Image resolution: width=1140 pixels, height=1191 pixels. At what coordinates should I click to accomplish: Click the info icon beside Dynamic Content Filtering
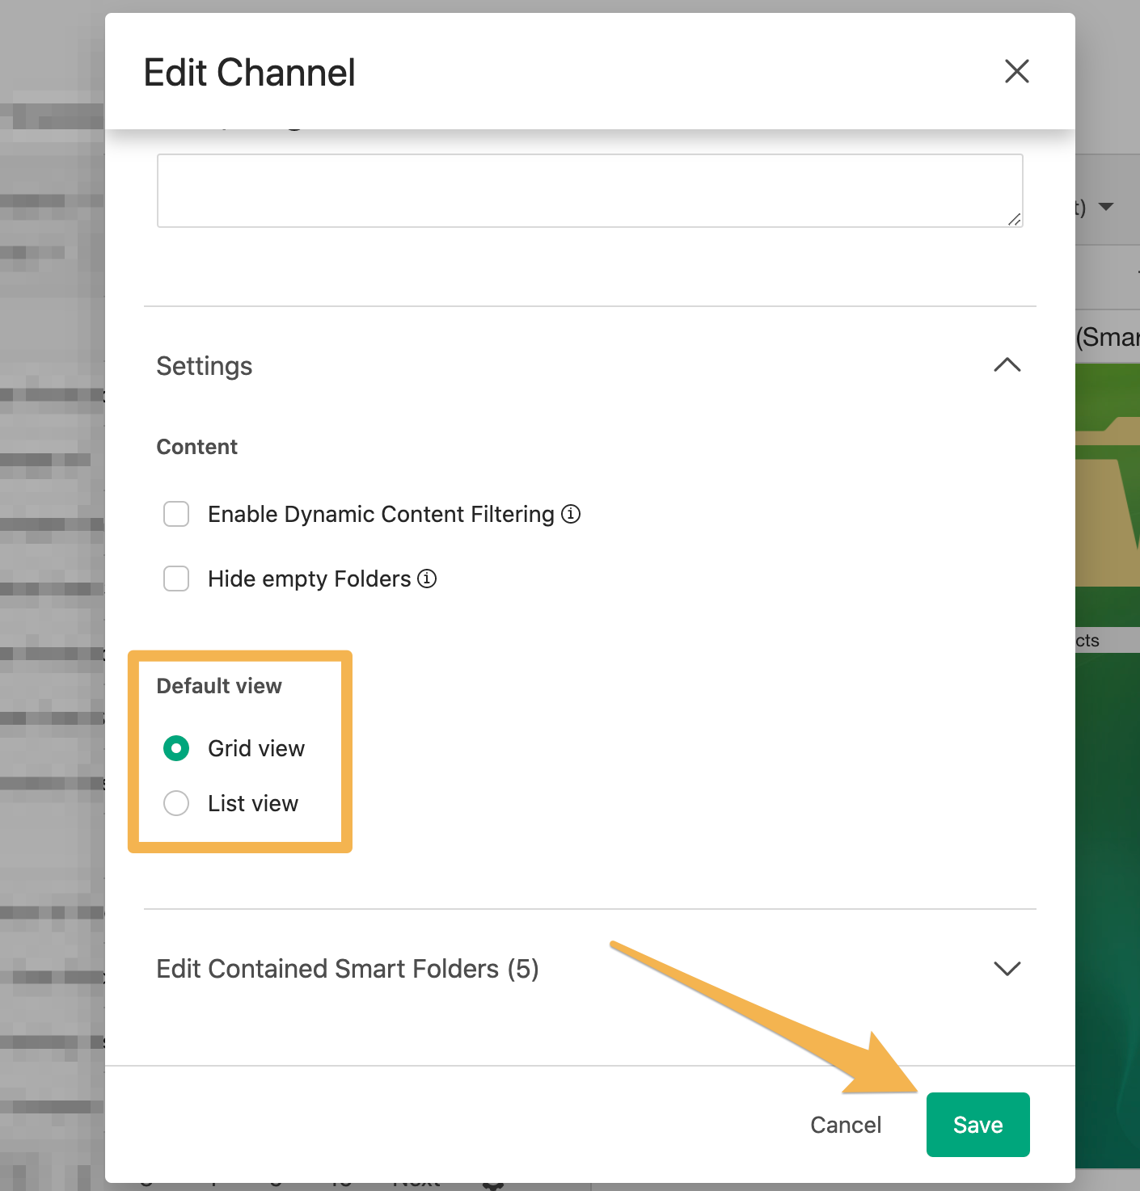coord(571,514)
